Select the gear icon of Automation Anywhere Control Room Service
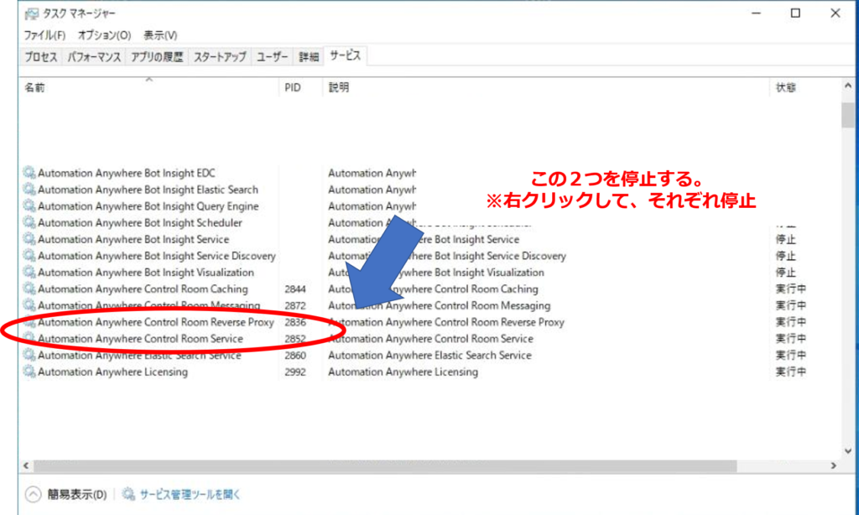Viewport: 859px width, 515px height. (29, 339)
